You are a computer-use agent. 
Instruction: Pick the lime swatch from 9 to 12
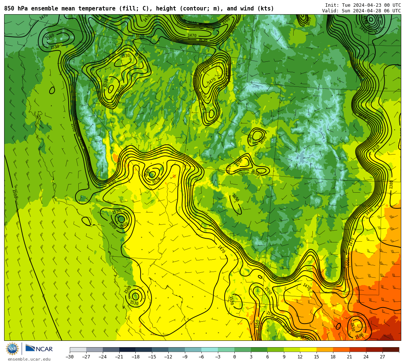[292, 349]
